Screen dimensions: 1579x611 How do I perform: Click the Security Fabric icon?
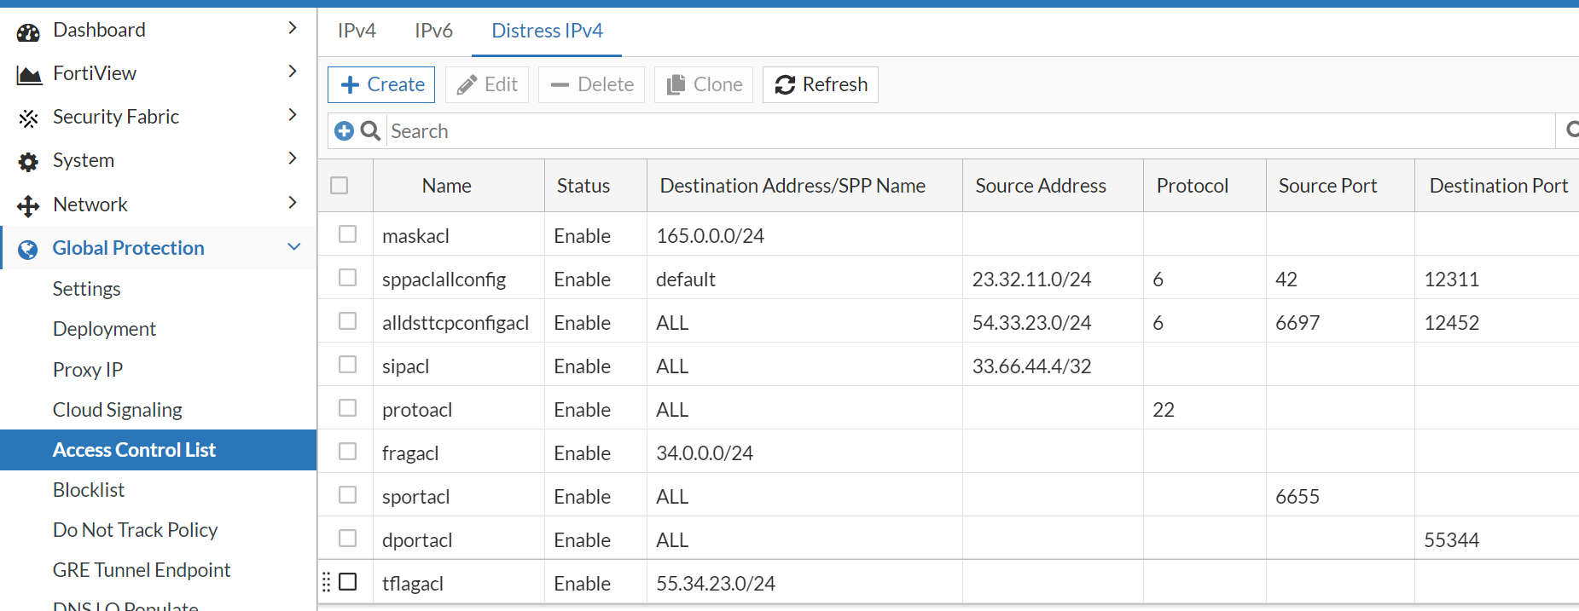[28, 118]
